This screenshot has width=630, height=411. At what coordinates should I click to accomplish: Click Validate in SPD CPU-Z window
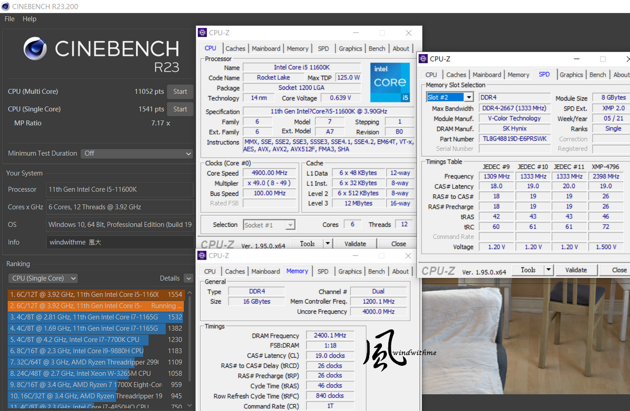(x=576, y=270)
